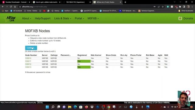Open the Other bookmarks folder
This screenshot has width=195, height=110.
(x=186, y=11)
